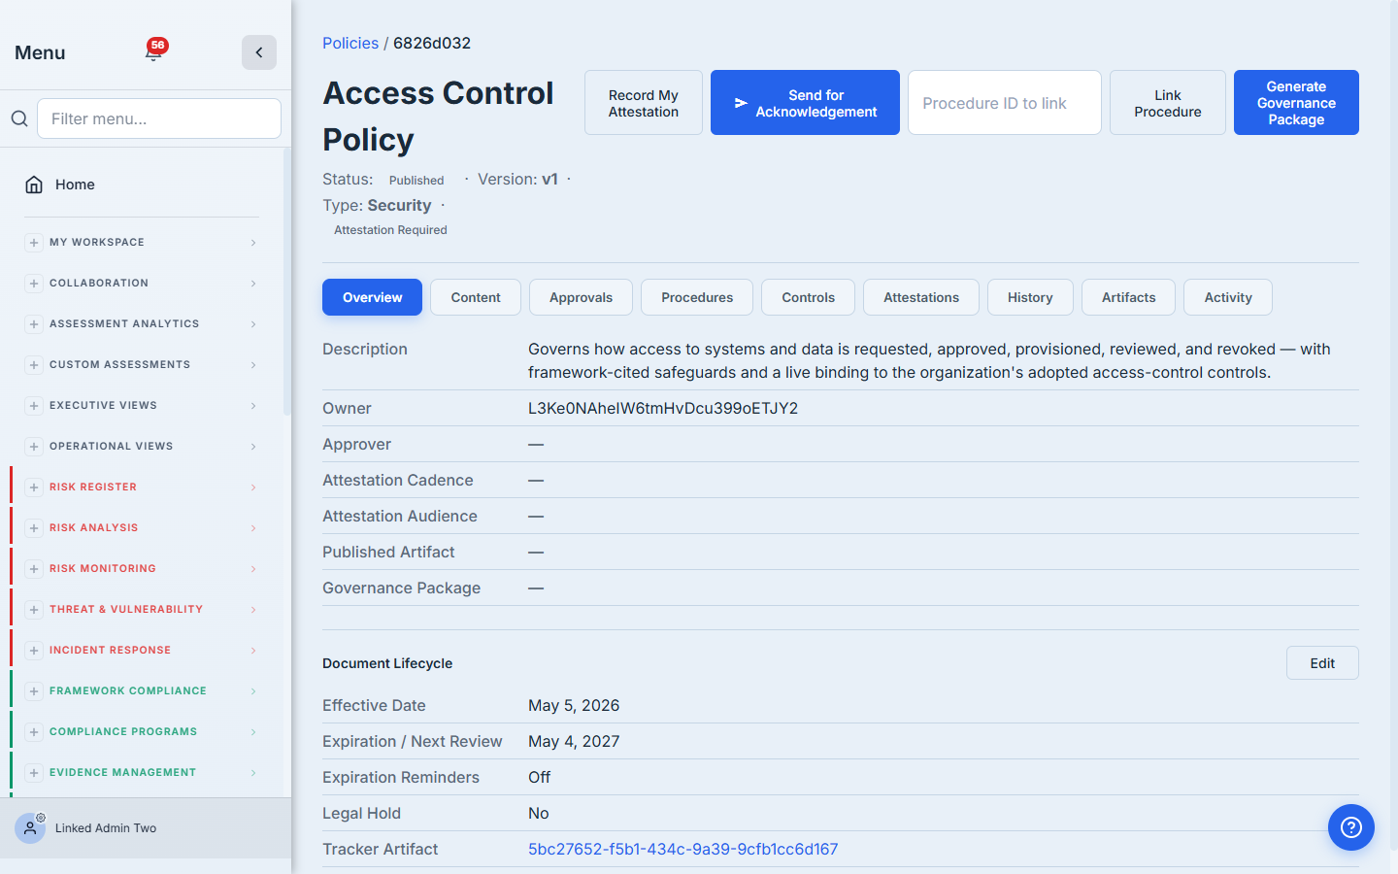
Task: Click Edit in the Document Lifecycle section
Action: 1322,663
